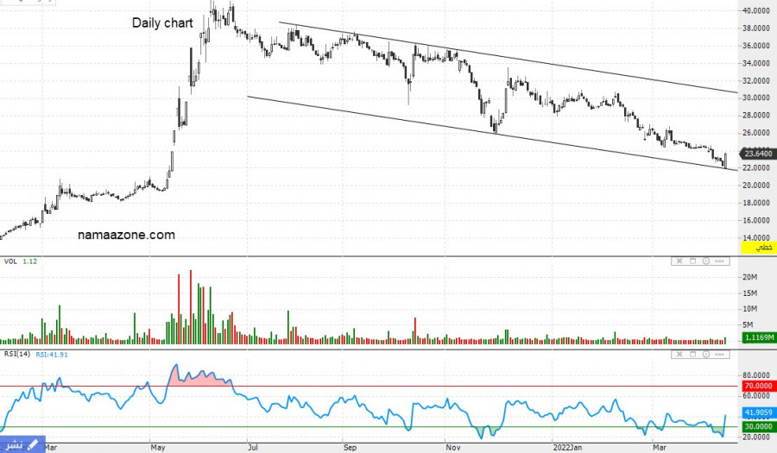Viewport: 777px width, 453px height.
Task: Click the yellow linear scale label
Action: pos(757,247)
